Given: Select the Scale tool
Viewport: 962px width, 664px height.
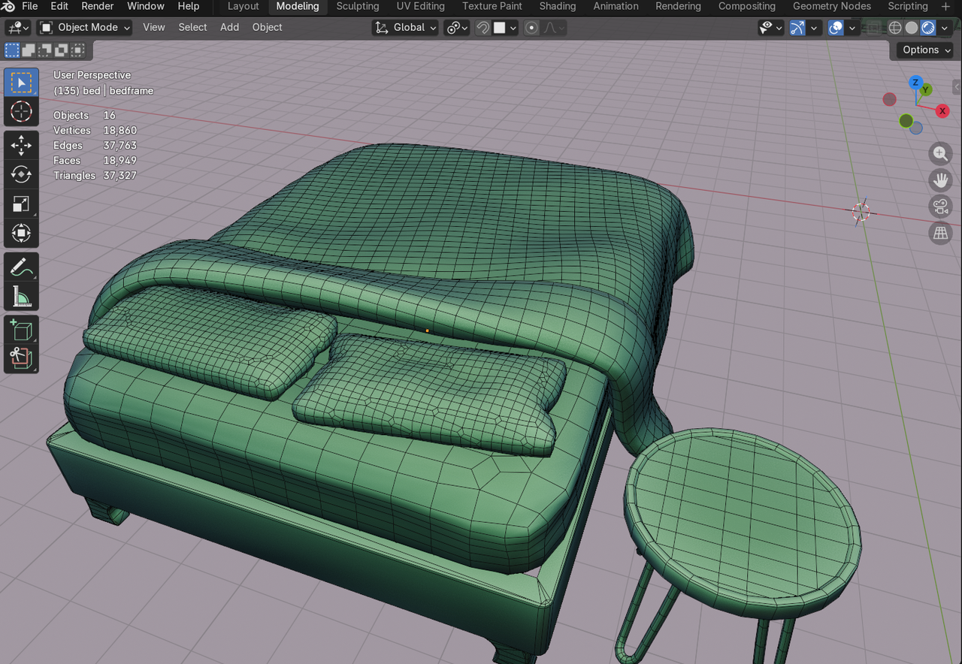Looking at the screenshot, I should tap(21, 204).
